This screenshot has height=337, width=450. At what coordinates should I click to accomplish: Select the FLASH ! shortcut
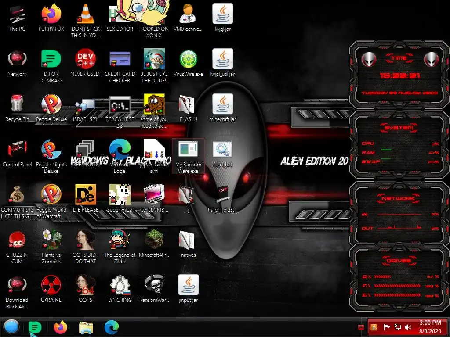tap(188, 108)
